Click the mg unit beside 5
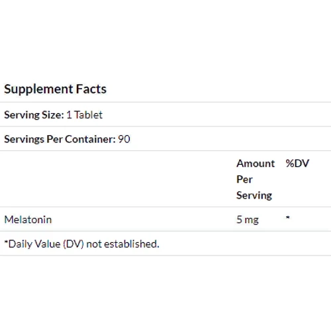This screenshot has width=331, height=331. [252, 220]
